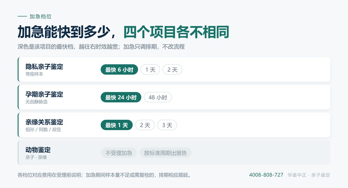This screenshot has width=348, height=188.
Task: Click the 隐私亲子鉴定 title
Action: pos(44,67)
